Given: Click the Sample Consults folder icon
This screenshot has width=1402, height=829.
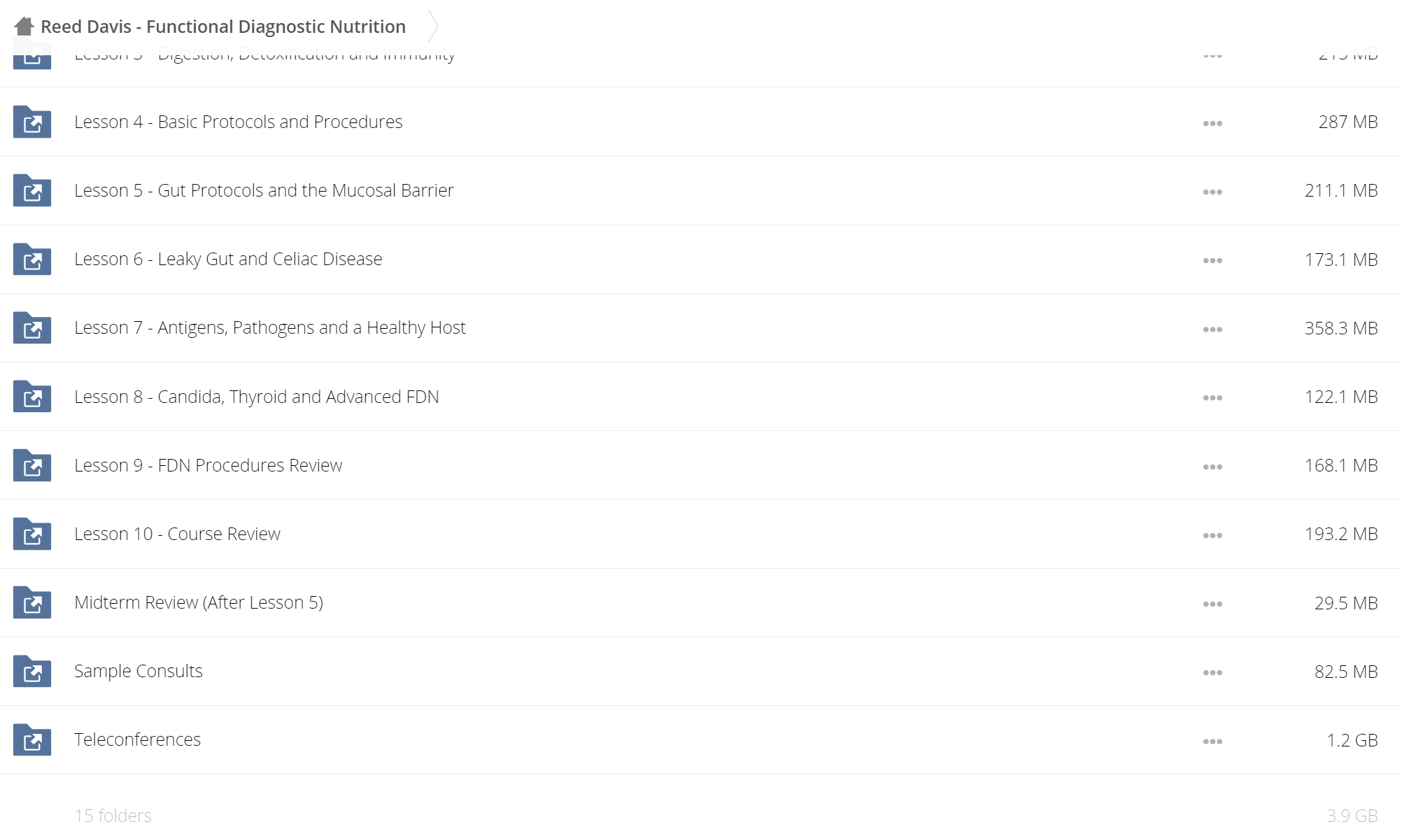Looking at the screenshot, I should point(32,671).
